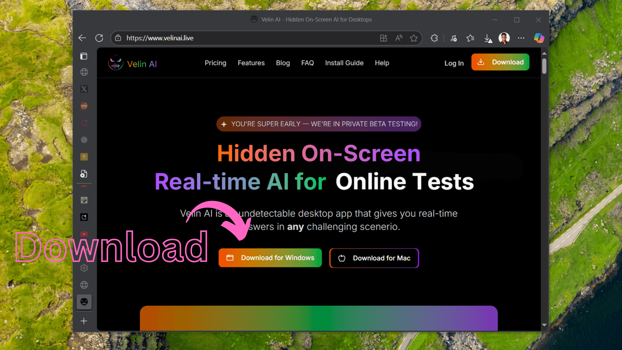This screenshot has width=622, height=350.
Task: Open the Pricing nav item
Action: coord(215,63)
